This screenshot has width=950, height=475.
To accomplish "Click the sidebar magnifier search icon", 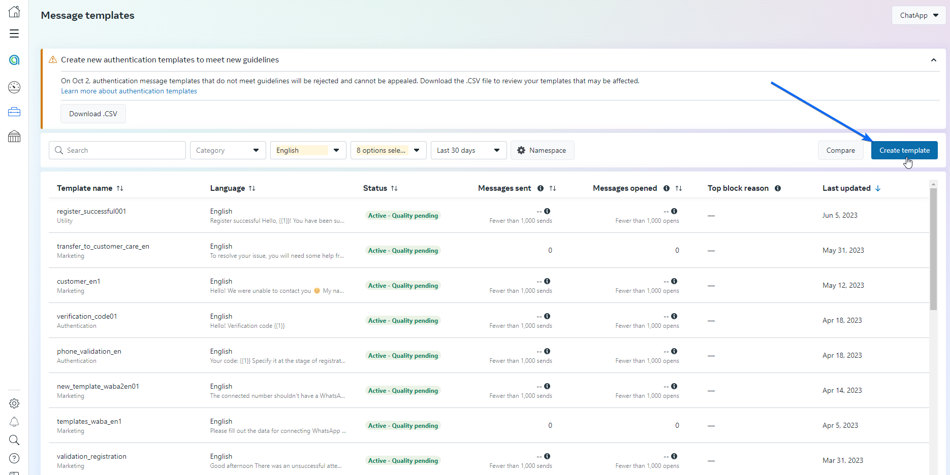I will [14, 440].
